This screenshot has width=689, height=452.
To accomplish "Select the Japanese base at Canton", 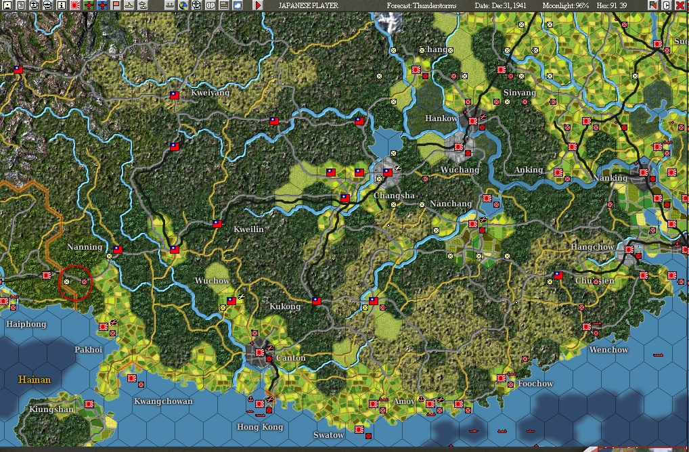I will [x=260, y=353].
